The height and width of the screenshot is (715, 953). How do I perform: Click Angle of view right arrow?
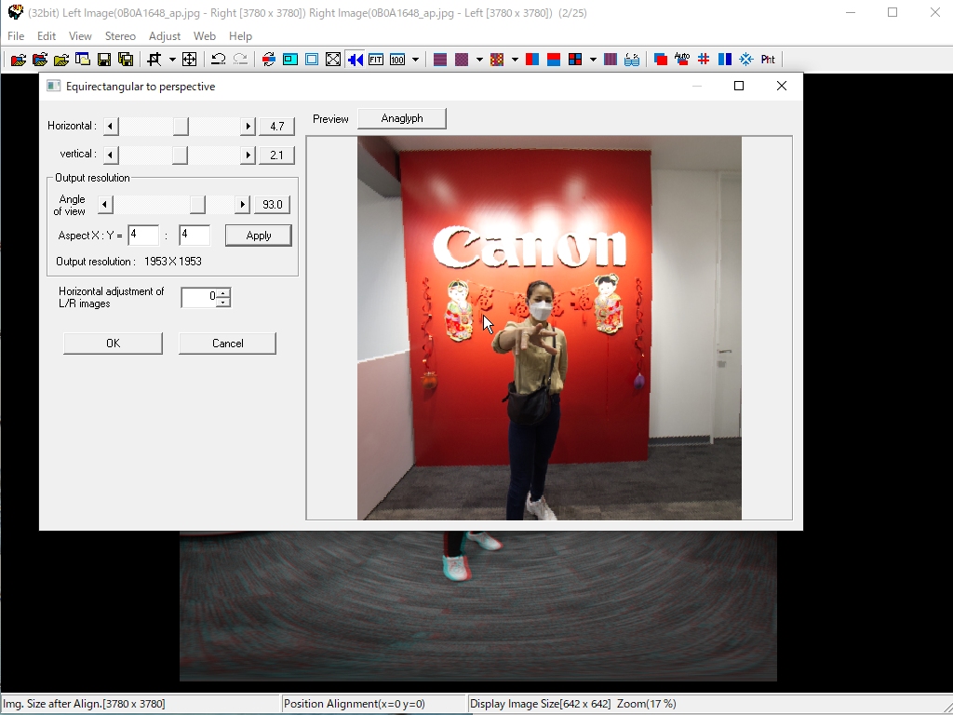coord(243,204)
